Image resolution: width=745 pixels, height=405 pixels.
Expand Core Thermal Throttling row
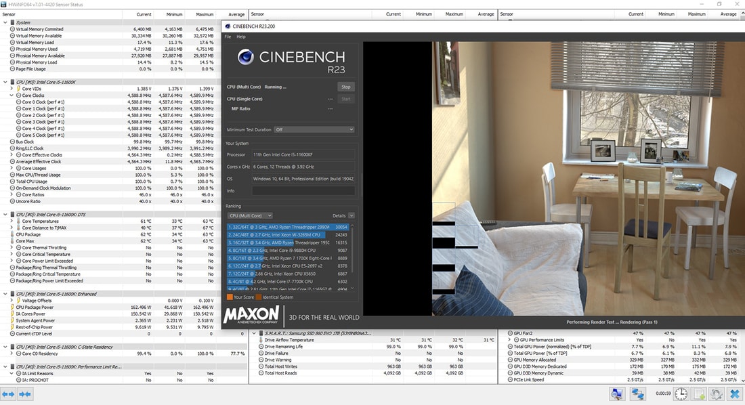(12, 248)
